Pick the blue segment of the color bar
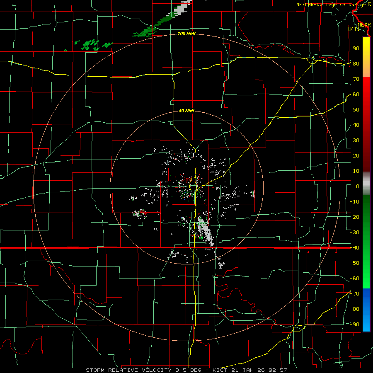Screen dimensions: 373x373 point(366,310)
